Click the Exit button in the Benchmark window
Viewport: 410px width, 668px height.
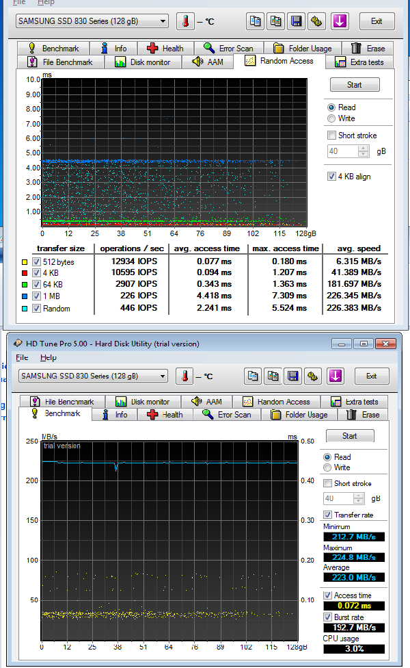[371, 376]
